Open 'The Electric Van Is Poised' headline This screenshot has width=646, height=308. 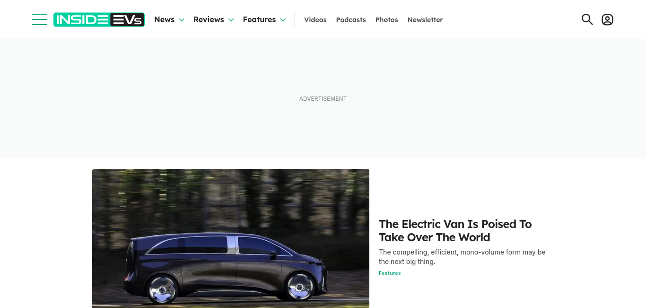pos(455,230)
